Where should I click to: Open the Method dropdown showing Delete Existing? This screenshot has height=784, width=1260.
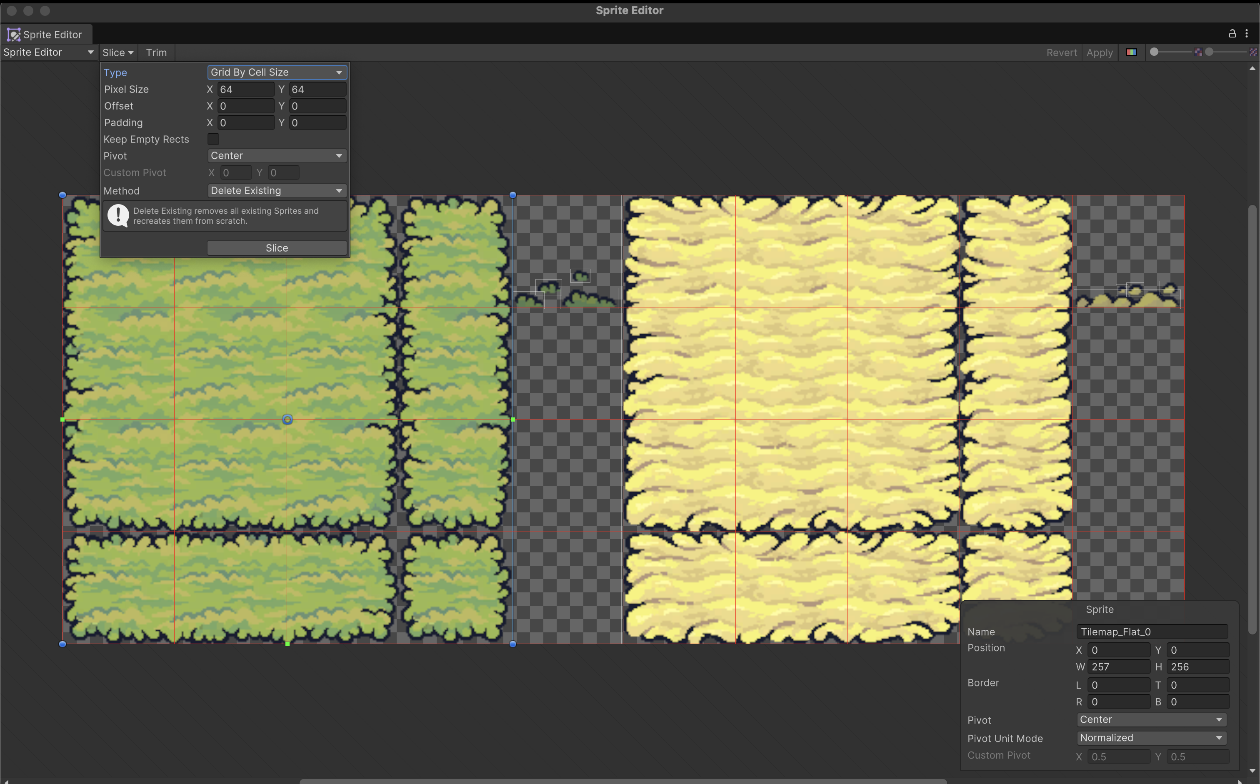point(276,191)
